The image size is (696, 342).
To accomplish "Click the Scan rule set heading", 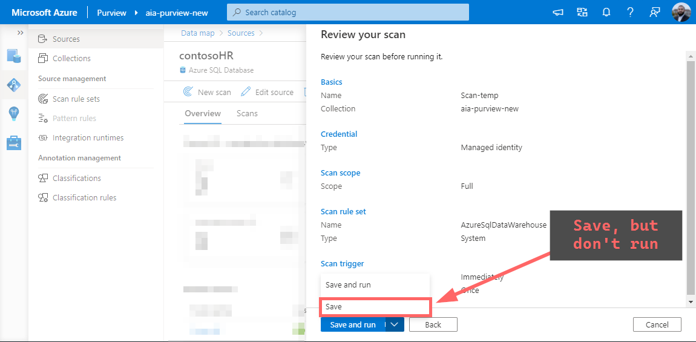I will (x=344, y=211).
